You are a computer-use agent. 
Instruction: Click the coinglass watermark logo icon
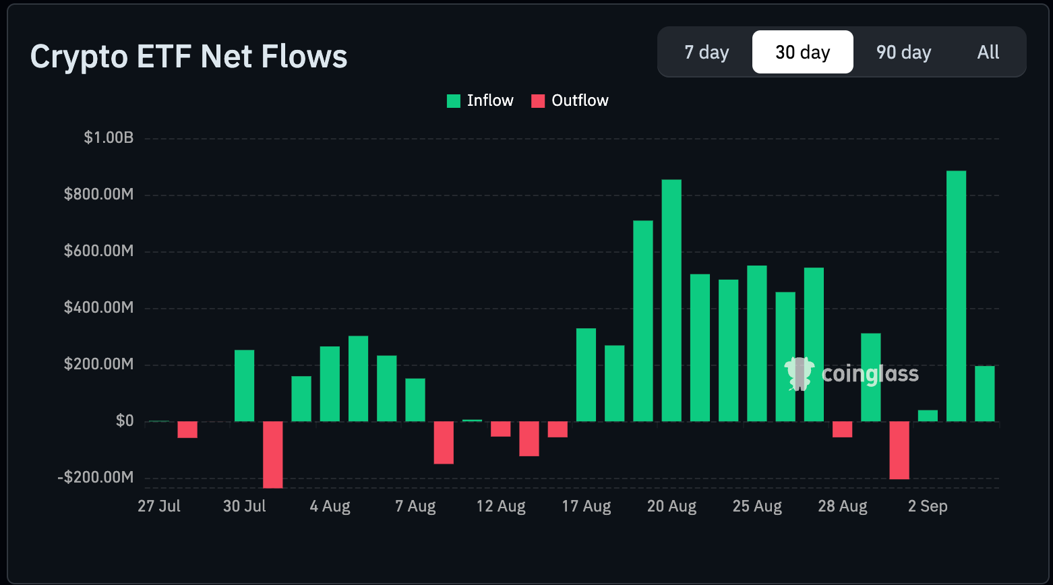pos(800,373)
